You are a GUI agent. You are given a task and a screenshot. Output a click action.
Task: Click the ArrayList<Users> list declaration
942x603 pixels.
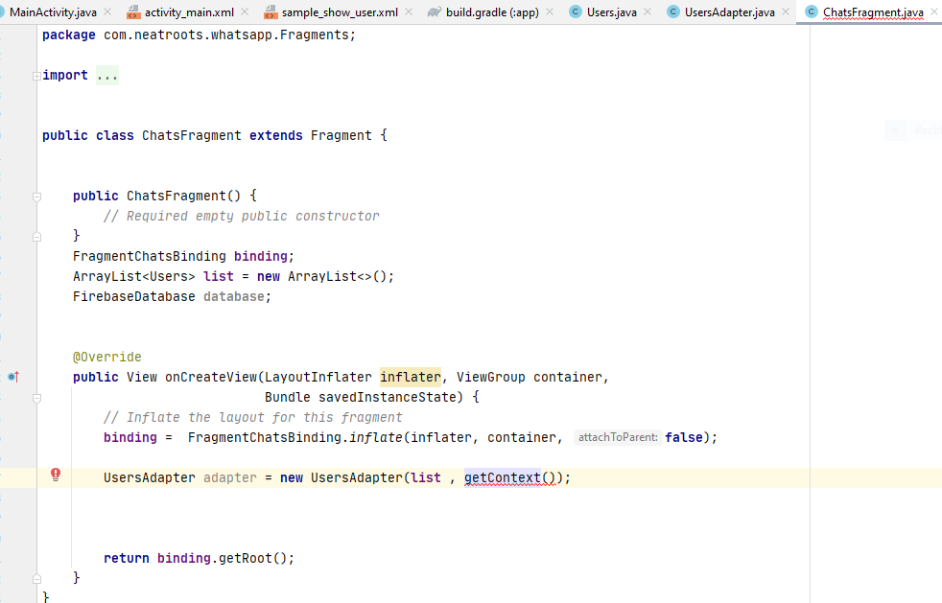coord(233,276)
